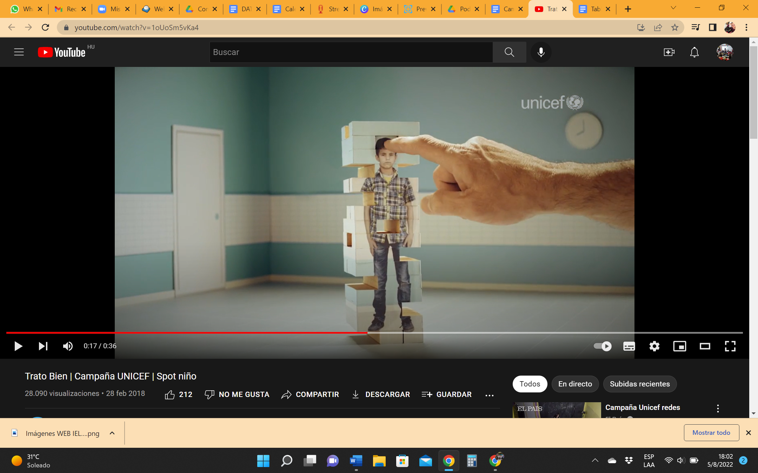
Task: Select the 'Subidas recientes' filter chip
Action: (639, 384)
